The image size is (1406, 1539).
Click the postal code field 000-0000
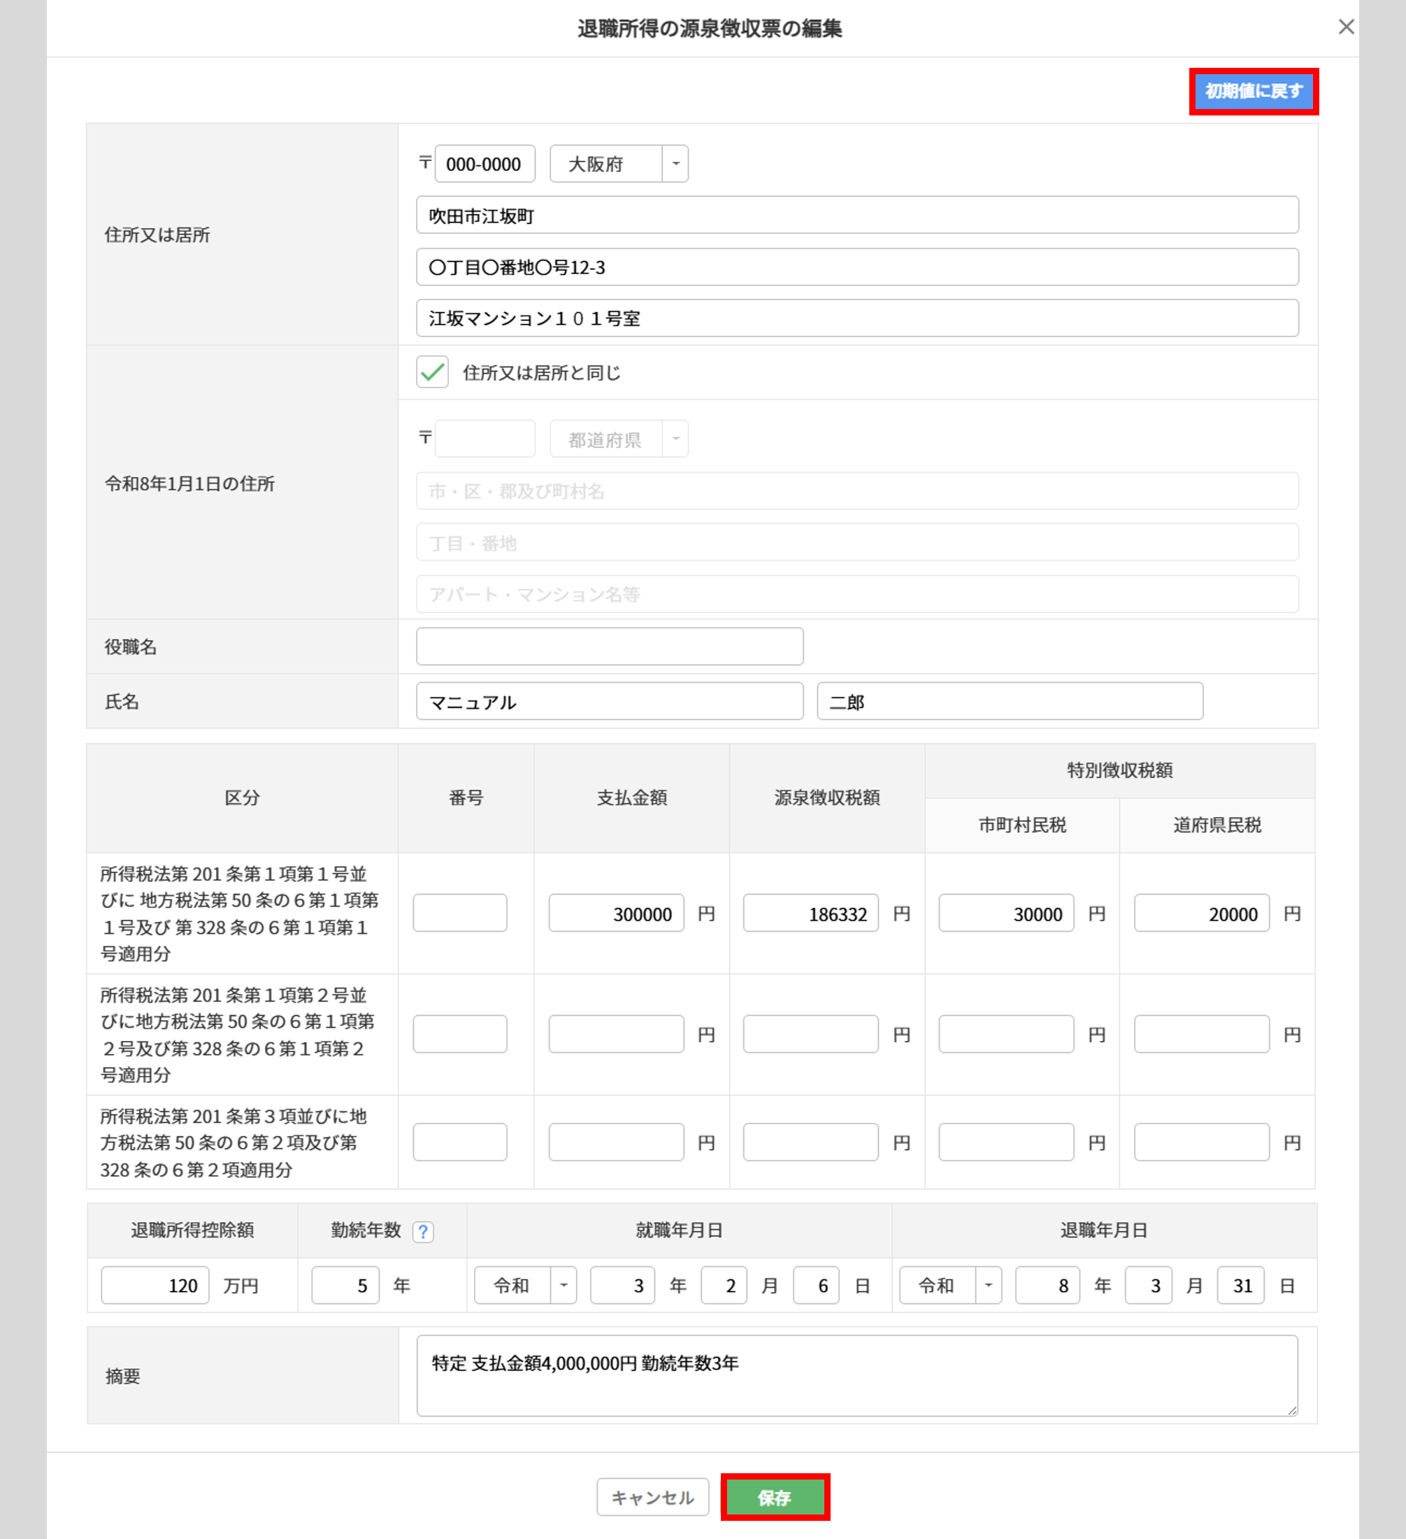485,164
